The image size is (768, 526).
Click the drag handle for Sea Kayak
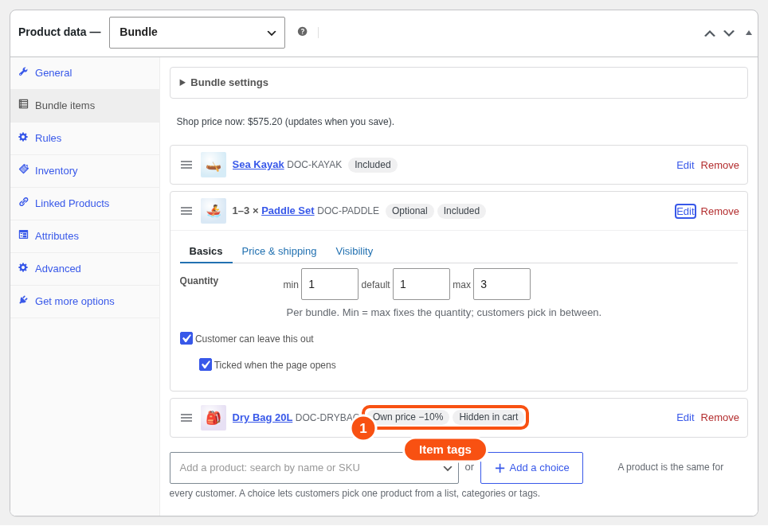pyautogui.click(x=186, y=165)
